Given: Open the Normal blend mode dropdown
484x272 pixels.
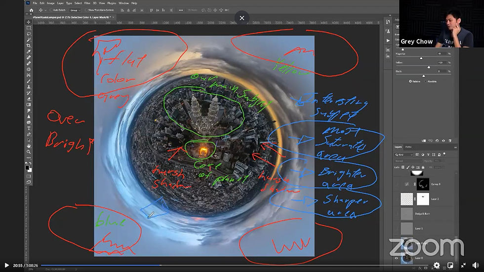Looking at the screenshot, I should point(408,161).
